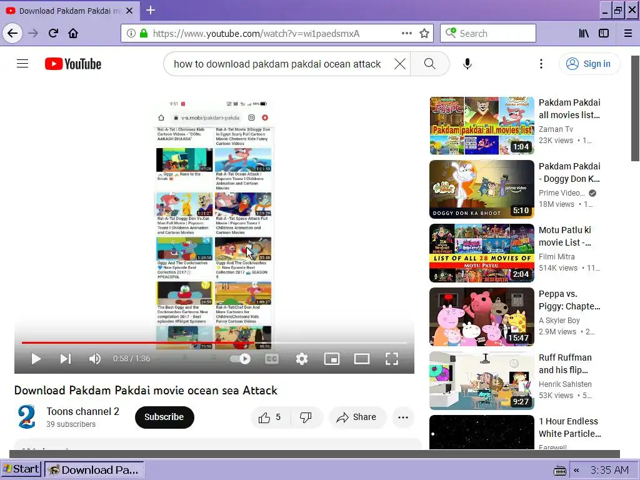Expand hidden system tray icons chevron
This screenshot has width=640, height=480.
tap(576, 470)
